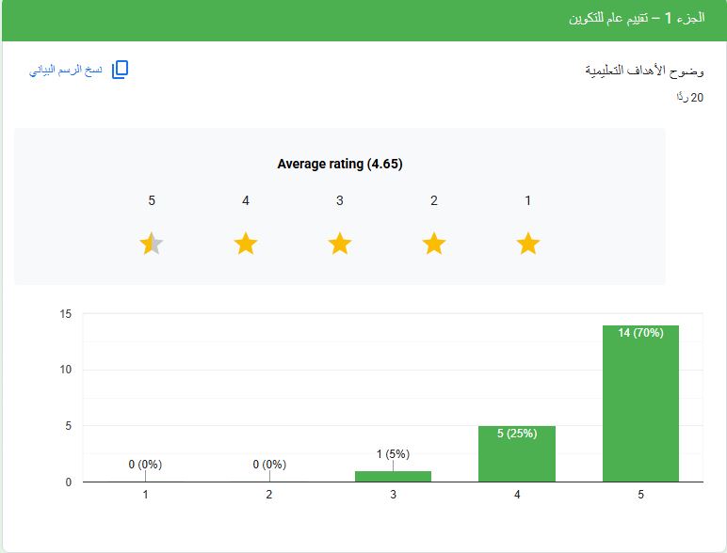Image resolution: width=727 pixels, height=553 pixels.
Task: Click the tall green bar showing 14 (70%)
Action: (x=640, y=404)
